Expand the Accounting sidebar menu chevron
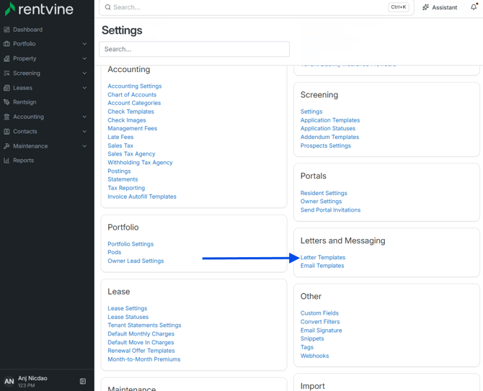The width and height of the screenshot is (483, 391). pyautogui.click(x=84, y=117)
